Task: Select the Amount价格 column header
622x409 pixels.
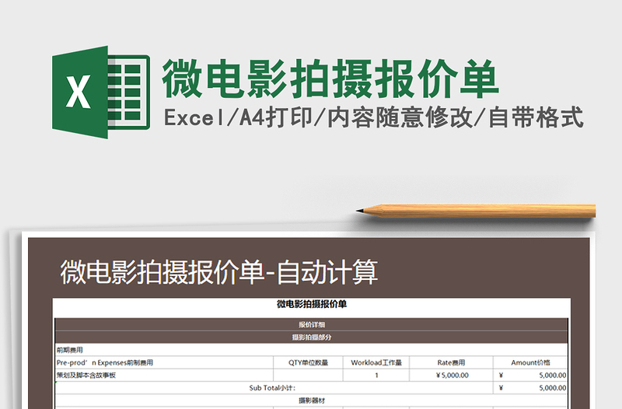Action: point(531,362)
